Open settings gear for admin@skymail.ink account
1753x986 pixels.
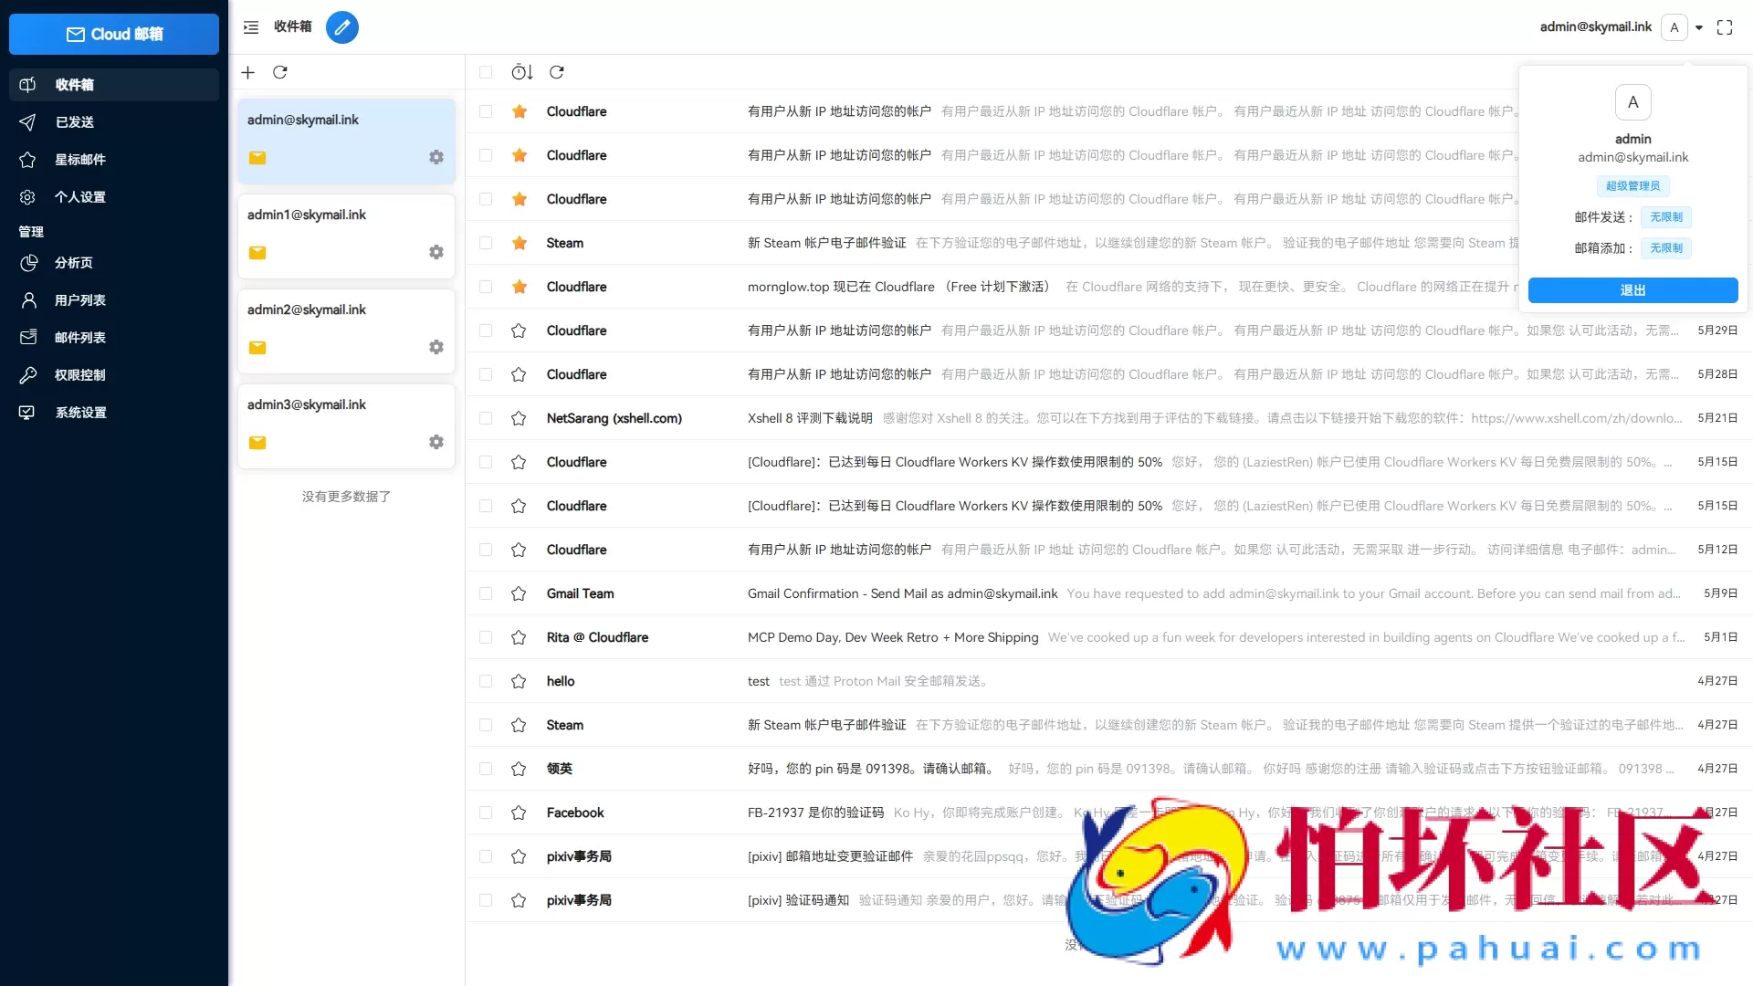pyautogui.click(x=436, y=156)
